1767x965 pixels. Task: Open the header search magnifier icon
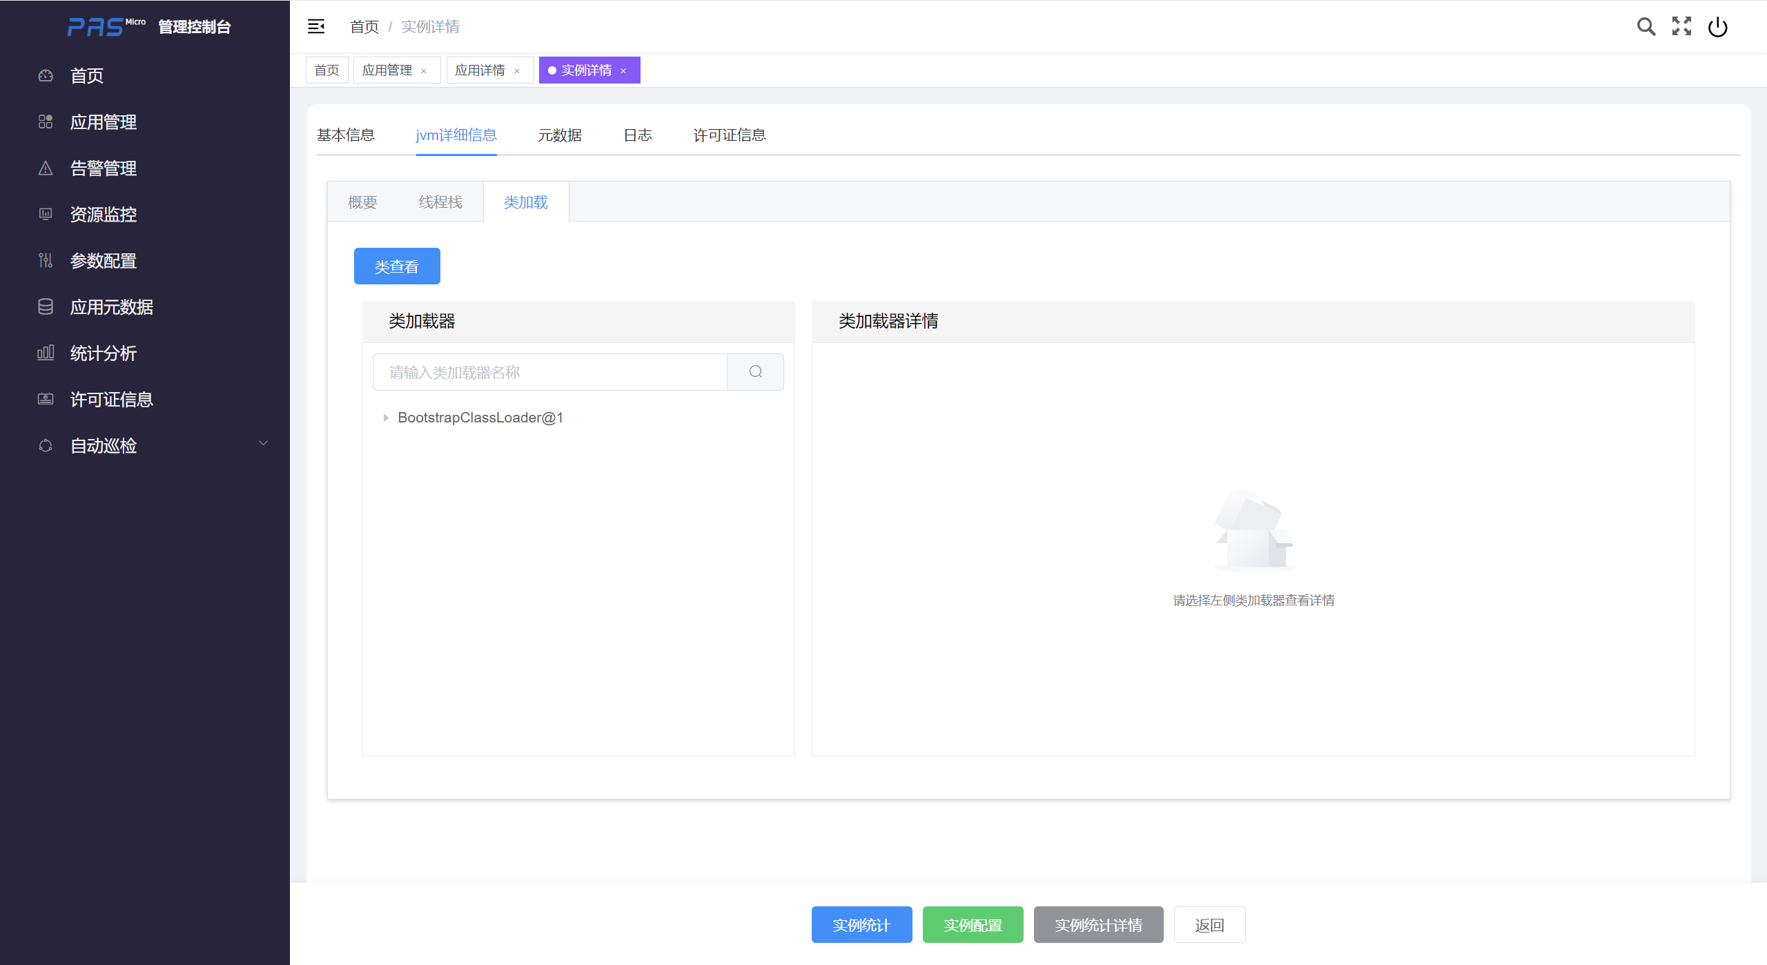1646,26
